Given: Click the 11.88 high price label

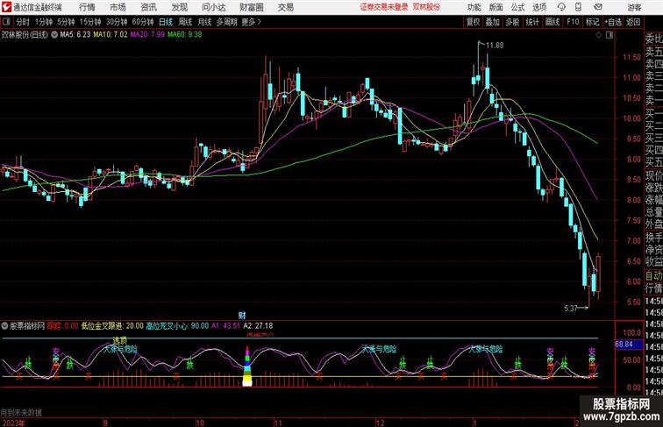Looking at the screenshot, I should pos(495,46).
